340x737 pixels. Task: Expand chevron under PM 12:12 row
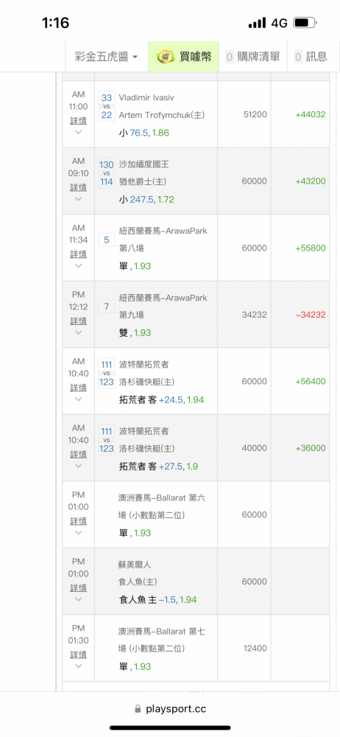click(79, 333)
